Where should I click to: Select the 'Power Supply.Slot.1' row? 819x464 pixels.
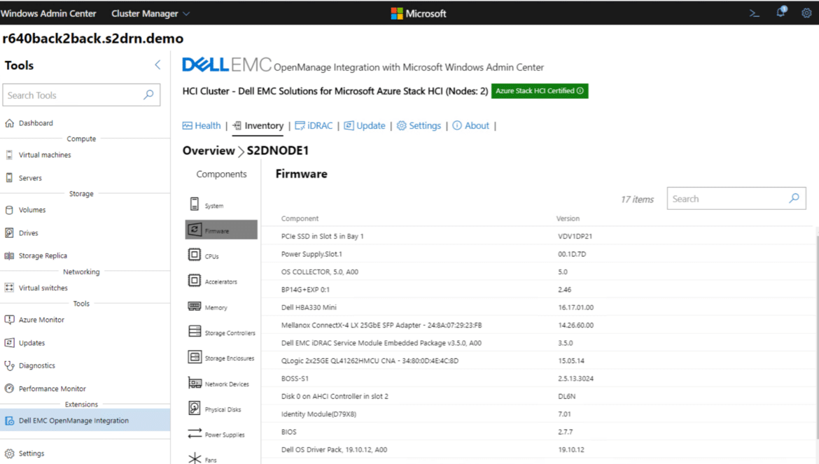538,254
